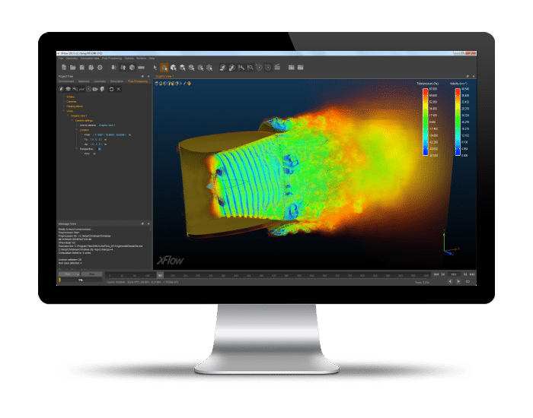This screenshot has width=533, height=418.
Task: Open the Geometry menu
Action: coord(72,59)
